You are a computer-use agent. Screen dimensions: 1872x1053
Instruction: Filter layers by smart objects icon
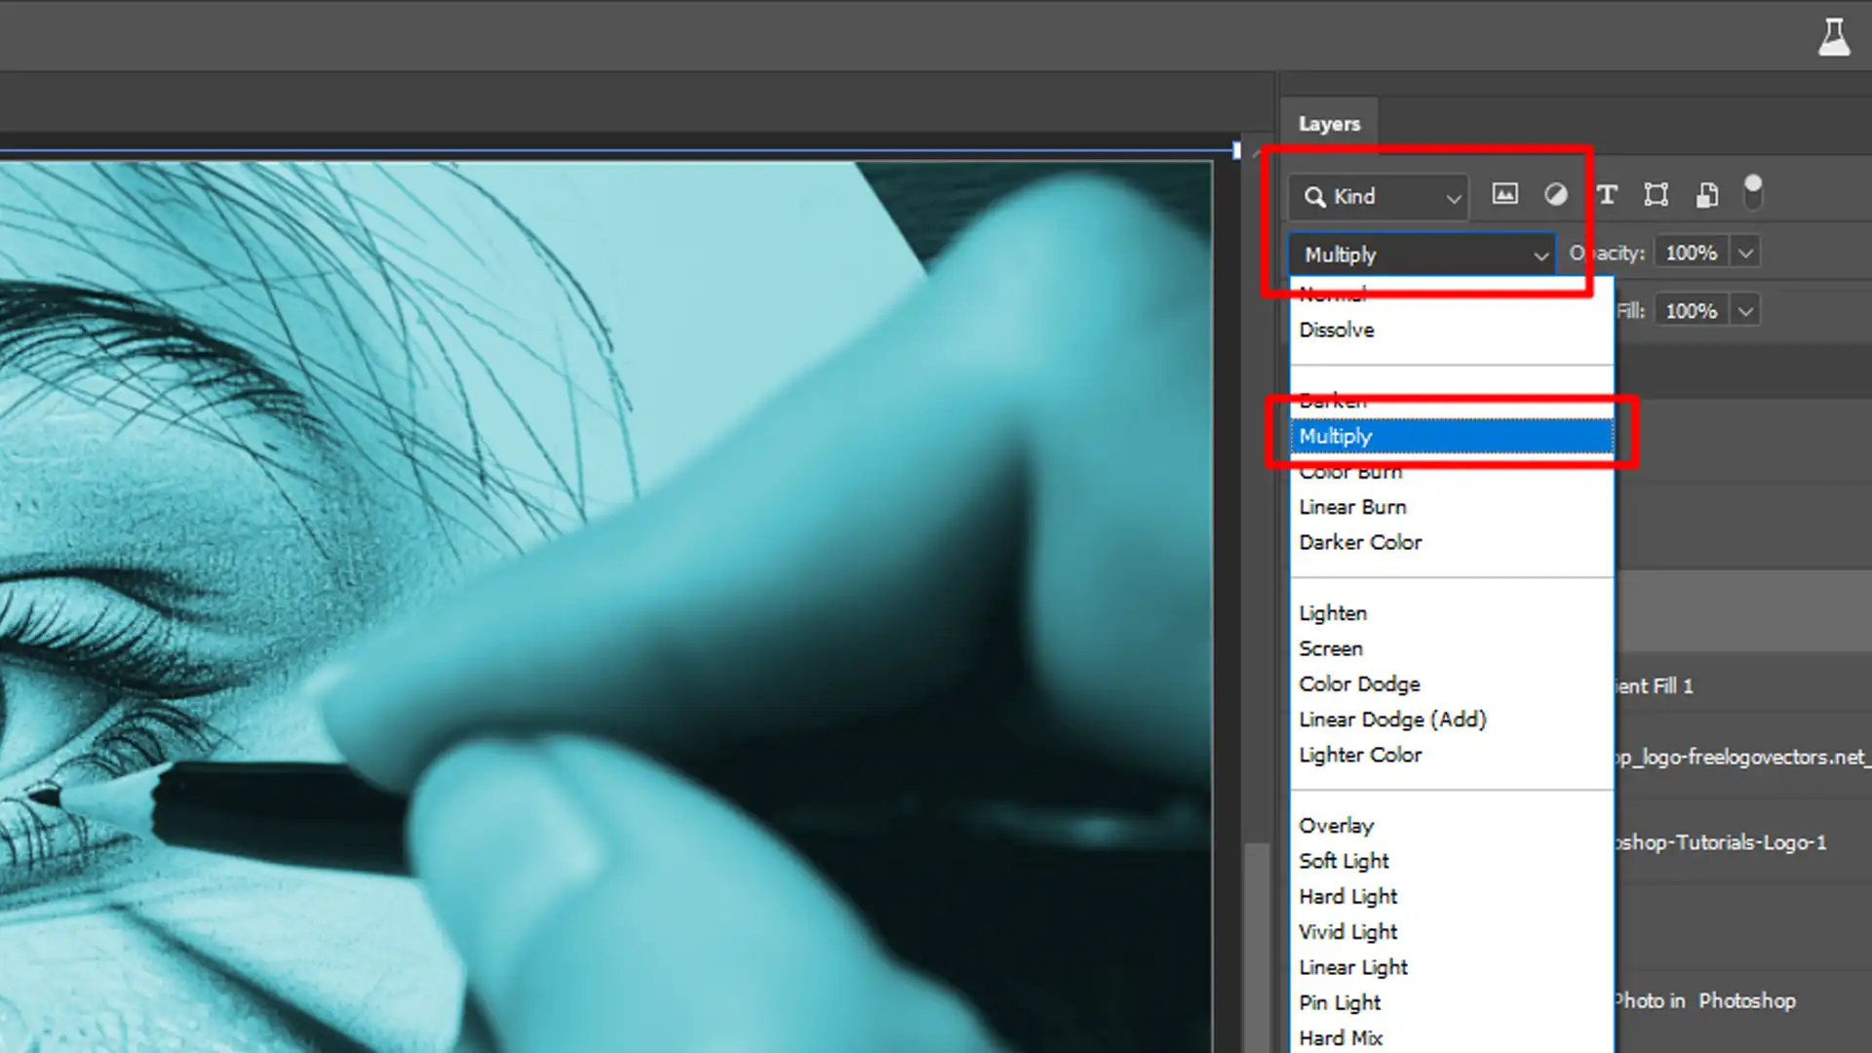pos(1706,194)
